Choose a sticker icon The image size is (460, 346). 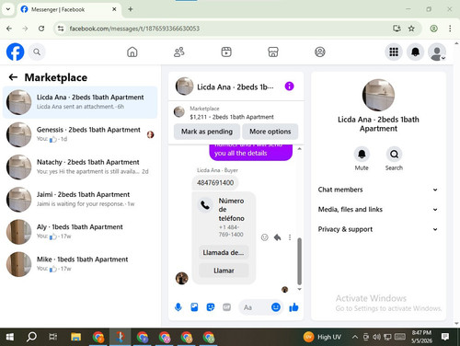pyautogui.click(x=211, y=307)
